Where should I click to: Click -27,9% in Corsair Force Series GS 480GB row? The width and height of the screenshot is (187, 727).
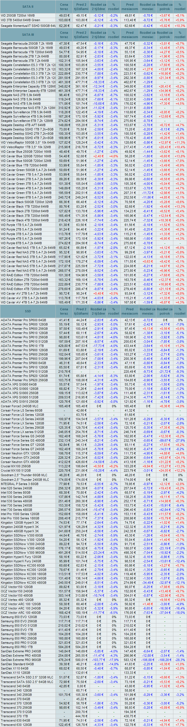(180, 441)
